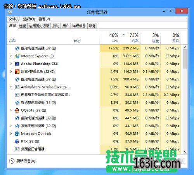Screen dimensions: 194x175
Task: Click scrollbar down arrow
Action: point(185,152)
